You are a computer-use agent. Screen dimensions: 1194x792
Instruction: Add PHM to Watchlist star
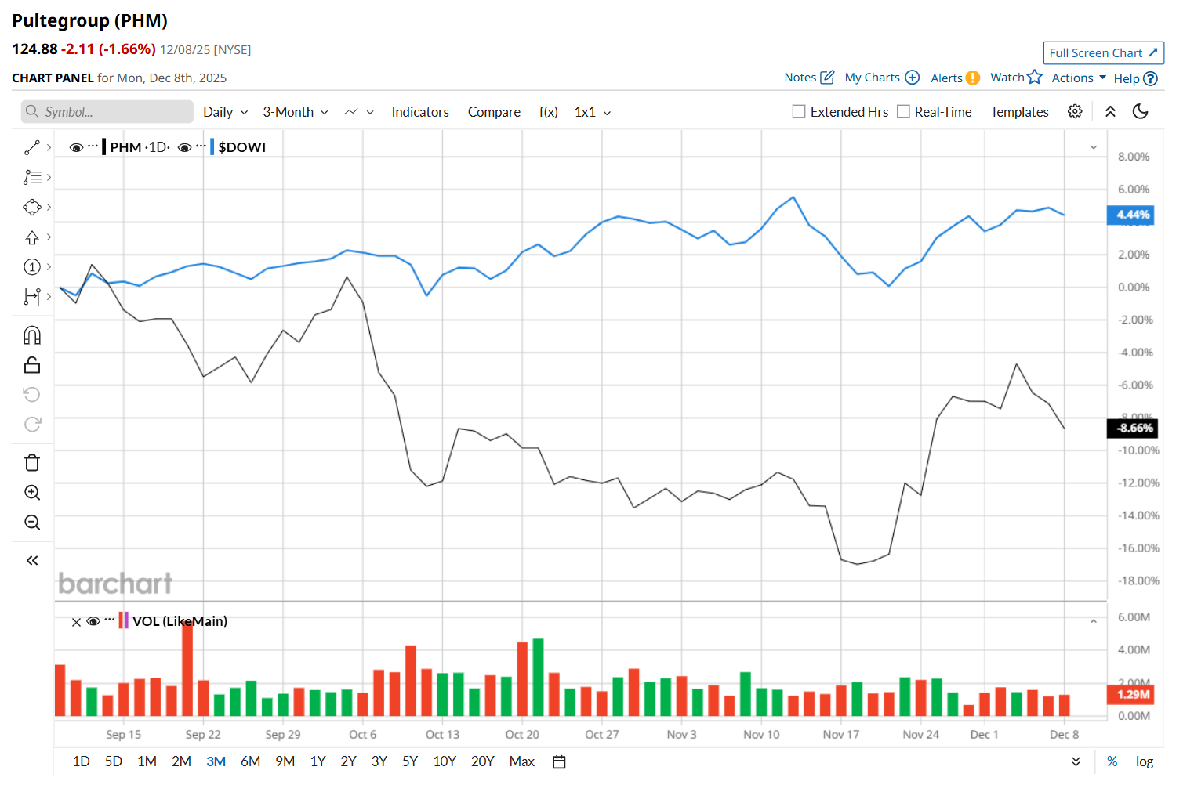(1016, 77)
